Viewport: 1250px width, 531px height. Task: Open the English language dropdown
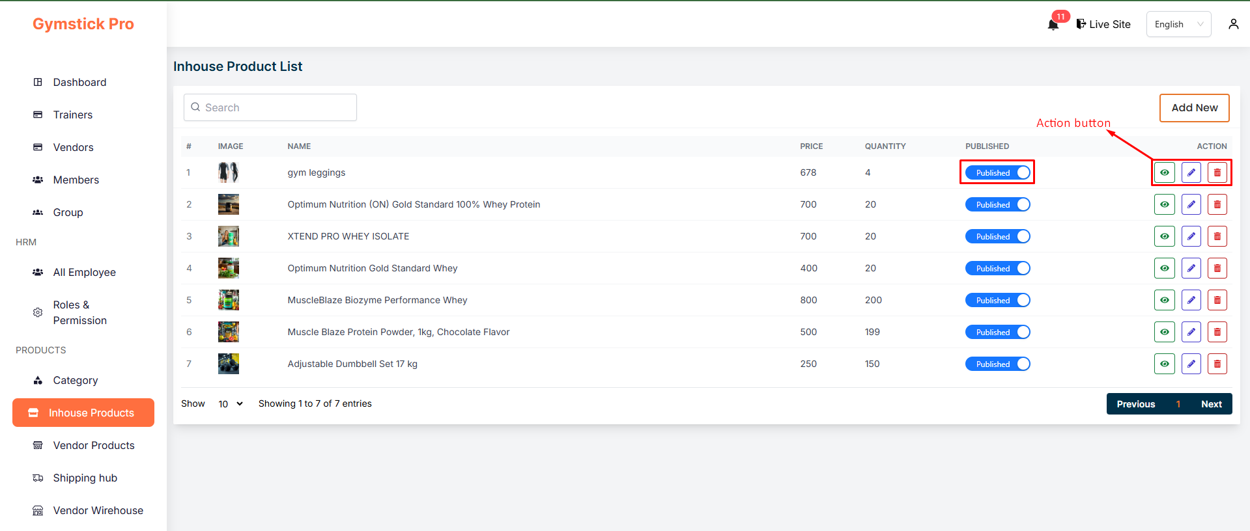pyautogui.click(x=1178, y=24)
